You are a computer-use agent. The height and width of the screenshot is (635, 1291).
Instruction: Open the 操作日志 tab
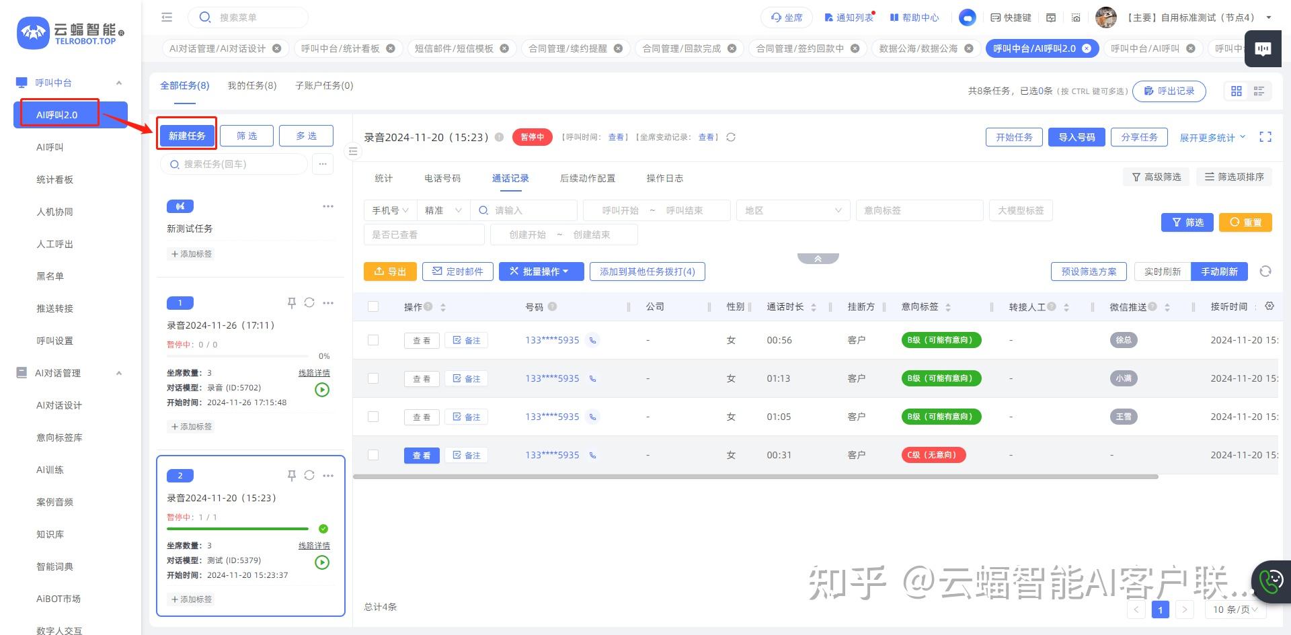pyautogui.click(x=665, y=178)
